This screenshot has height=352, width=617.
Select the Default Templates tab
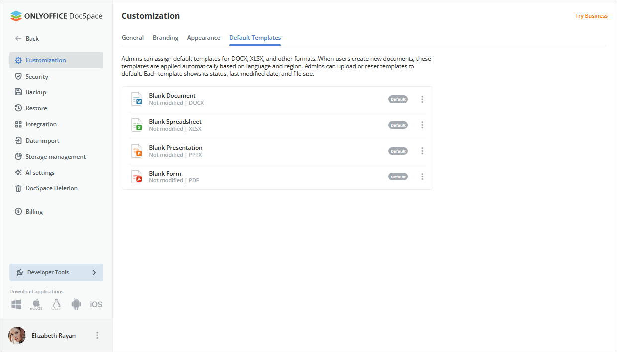255,38
